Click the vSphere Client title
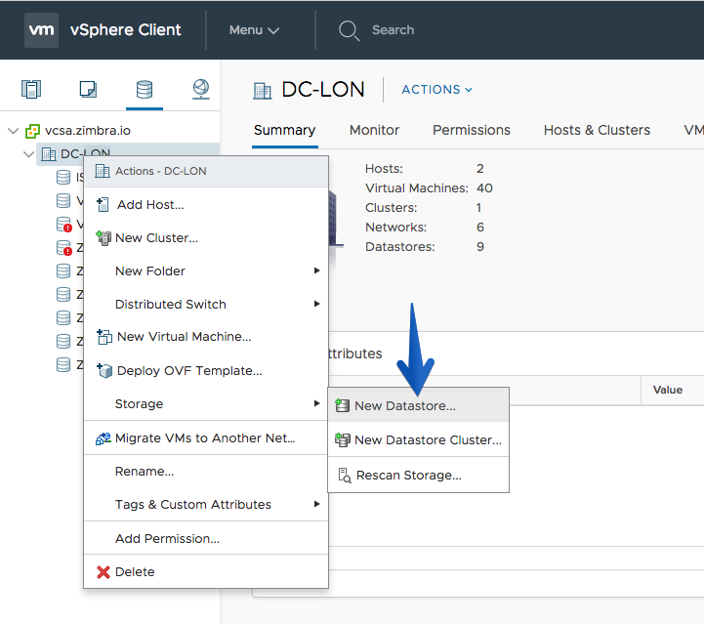Viewport: 704px width, 624px height. pyautogui.click(x=126, y=30)
